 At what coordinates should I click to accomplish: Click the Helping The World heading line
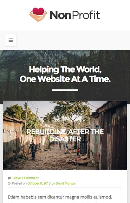[65, 69]
